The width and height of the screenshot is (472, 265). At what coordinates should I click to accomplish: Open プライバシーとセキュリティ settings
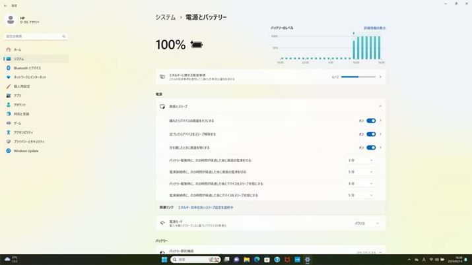(x=29, y=142)
